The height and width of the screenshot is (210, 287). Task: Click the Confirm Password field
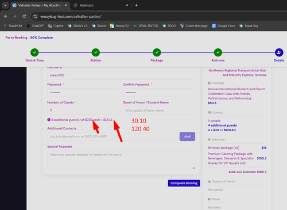tap(159, 93)
